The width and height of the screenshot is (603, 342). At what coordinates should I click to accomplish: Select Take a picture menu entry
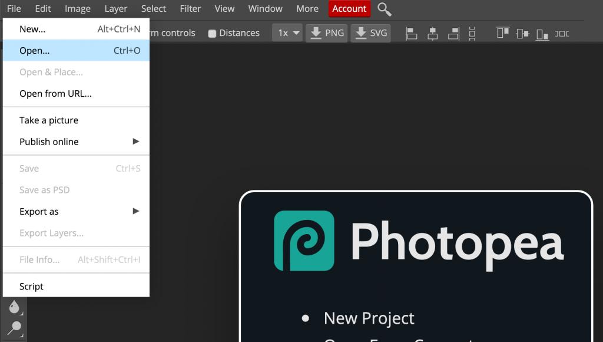coord(76,120)
